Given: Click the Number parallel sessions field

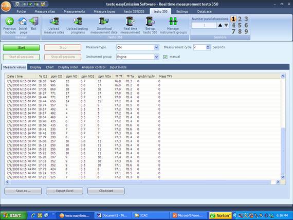Looking at the screenshot, I should [x=204, y=25].
